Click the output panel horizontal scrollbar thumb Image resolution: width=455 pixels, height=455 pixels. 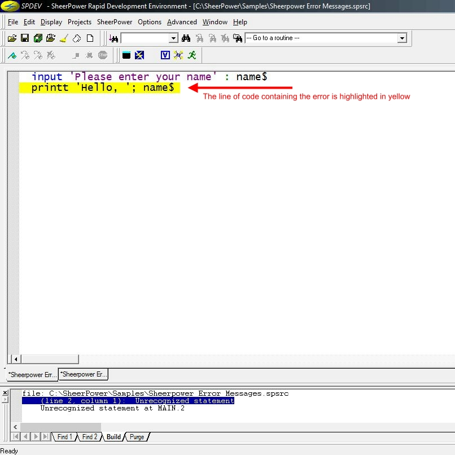tap(60, 427)
